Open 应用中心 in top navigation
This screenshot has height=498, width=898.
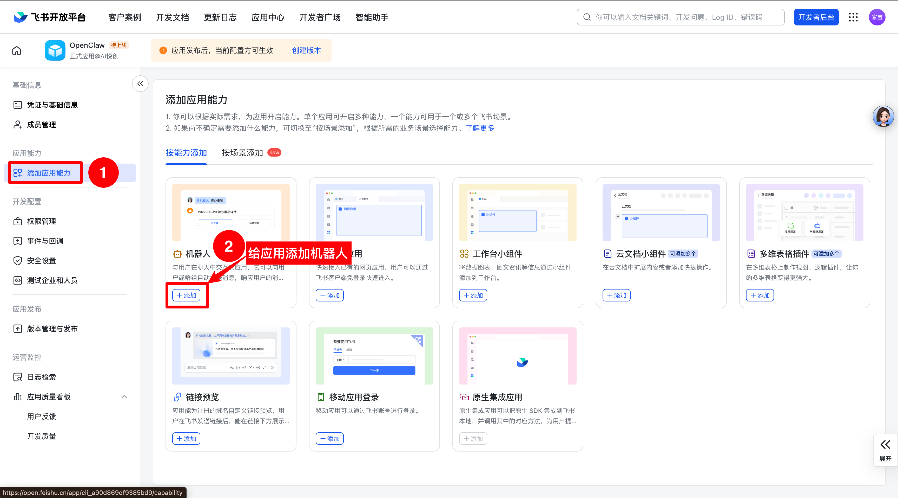268,17
